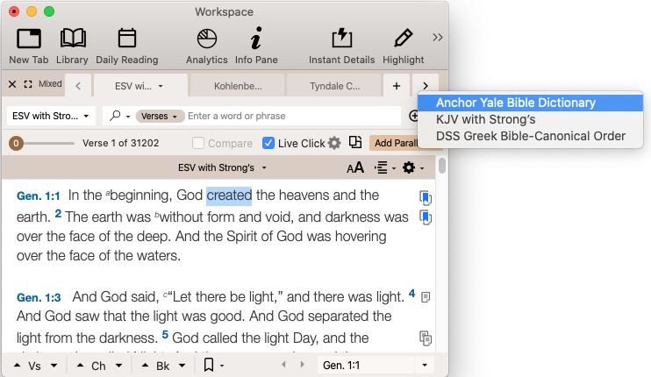Open the Library from the toolbar
Image resolution: width=651 pixels, height=377 pixels.
(72, 39)
